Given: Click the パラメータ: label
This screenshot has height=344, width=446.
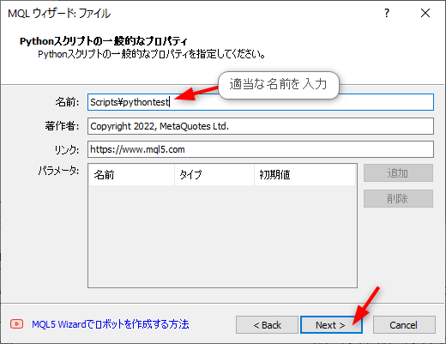Looking at the screenshot, I should [x=58, y=171].
